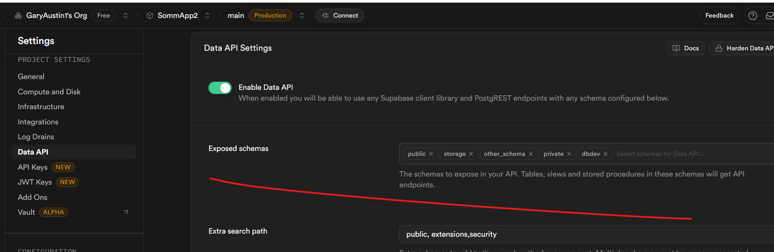Click the Feedback button
The image size is (774, 252).
[x=719, y=16]
